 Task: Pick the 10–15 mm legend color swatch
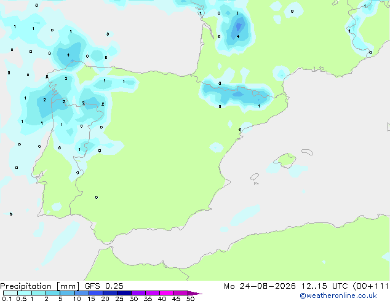click(x=81, y=293)
